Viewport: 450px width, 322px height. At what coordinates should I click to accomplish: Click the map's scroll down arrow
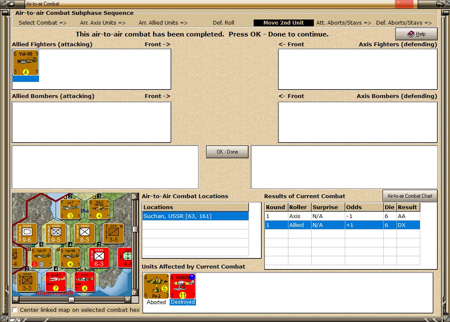[x=134, y=293]
